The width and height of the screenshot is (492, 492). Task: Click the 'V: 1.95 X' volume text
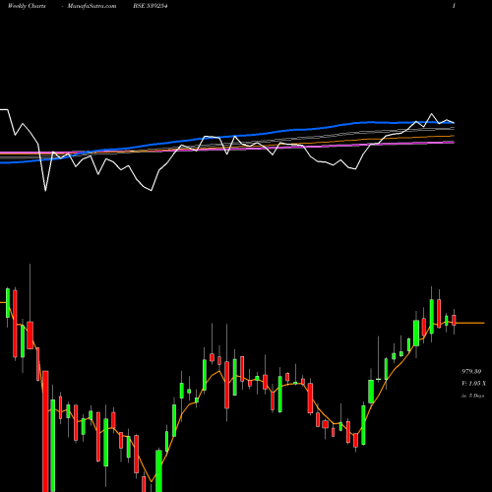point(473,384)
